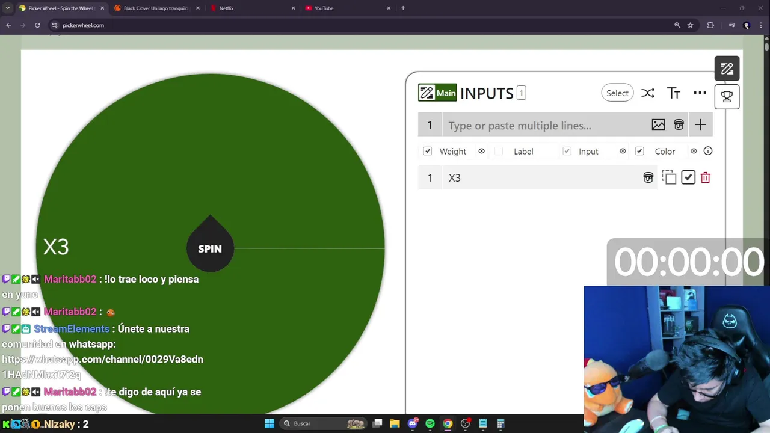Image resolution: width=770 pixels, height=433 pixels.
Task: Toggle visibility eye next to Color
Action: [694, 151]
